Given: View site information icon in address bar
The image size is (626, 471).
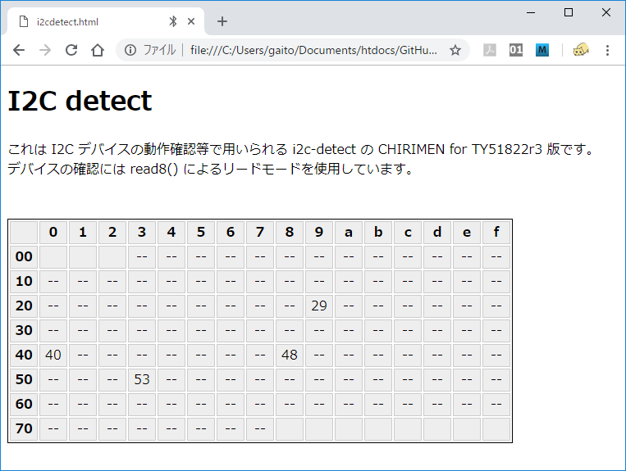Looking at the screenshot, I should click(x=130, y=50).
